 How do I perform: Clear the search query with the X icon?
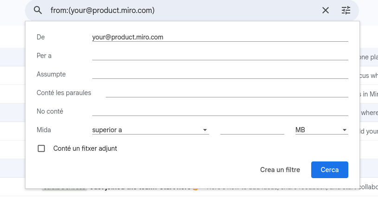tap(326, 10)
